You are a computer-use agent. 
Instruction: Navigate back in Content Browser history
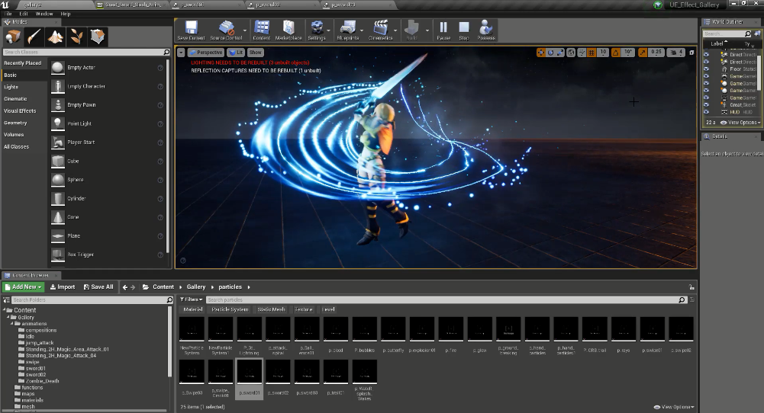click(x=125, y=287)
